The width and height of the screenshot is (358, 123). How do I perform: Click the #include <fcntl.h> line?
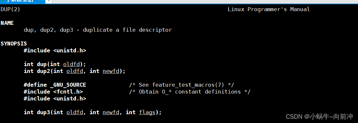[53, 92]
